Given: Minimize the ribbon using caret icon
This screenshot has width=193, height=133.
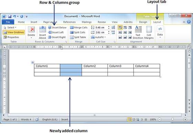Looking at the screenshot, I should 184,22.
